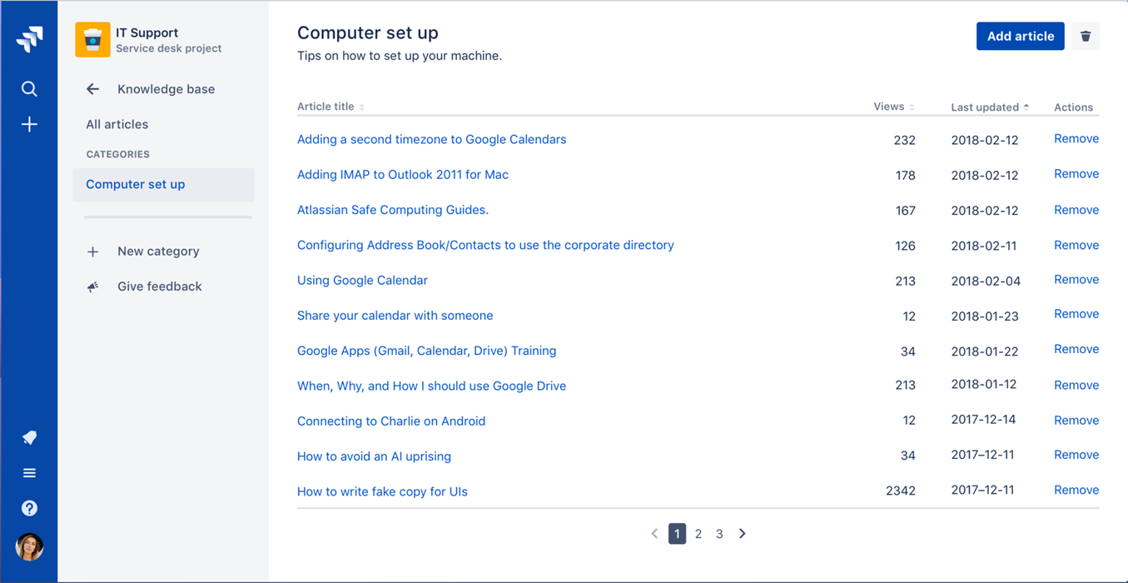Open help via the question mark icon

(29, 508)
